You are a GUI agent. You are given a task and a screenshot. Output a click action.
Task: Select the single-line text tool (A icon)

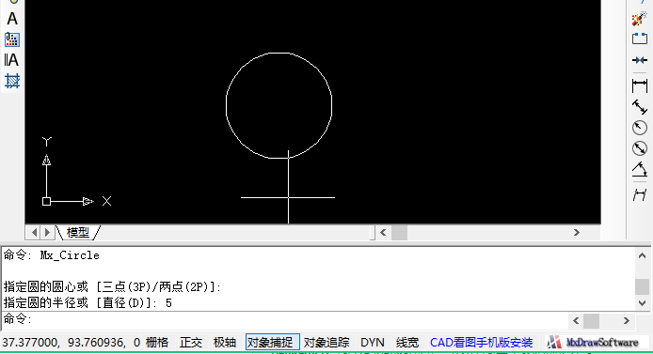[x=12, y=19]
